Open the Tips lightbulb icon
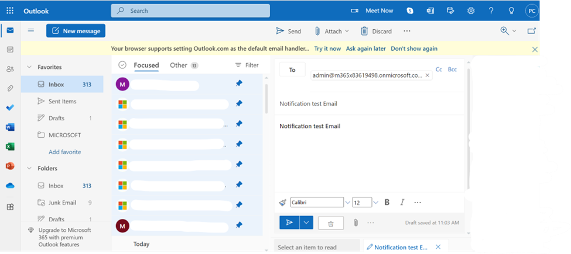571x254 pixels. click(511, 11)
